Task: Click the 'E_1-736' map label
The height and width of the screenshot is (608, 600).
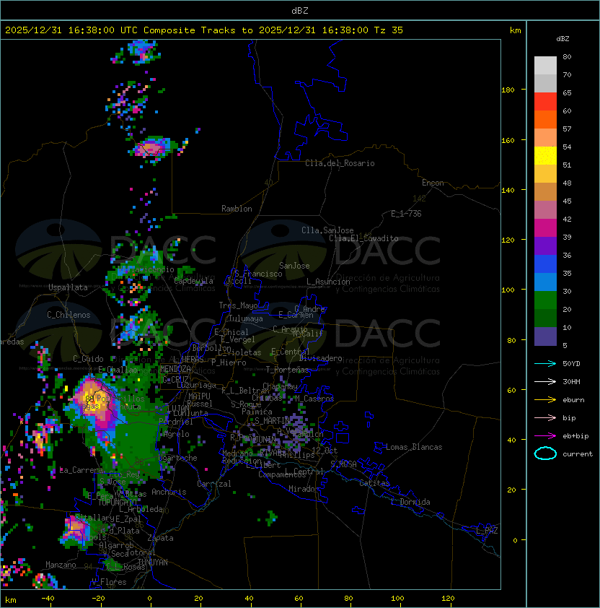Action: click(x=406, y=214)
